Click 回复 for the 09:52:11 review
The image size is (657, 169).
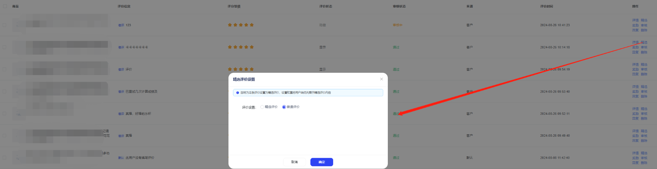pos(635,119)
